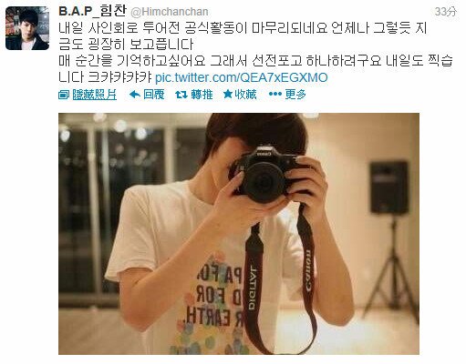The width and height of the screenshot is (466, 364).
Task: Open tweet permalink via 33分 timestamp
Action: pyautogui.click(x=446, y=12)
